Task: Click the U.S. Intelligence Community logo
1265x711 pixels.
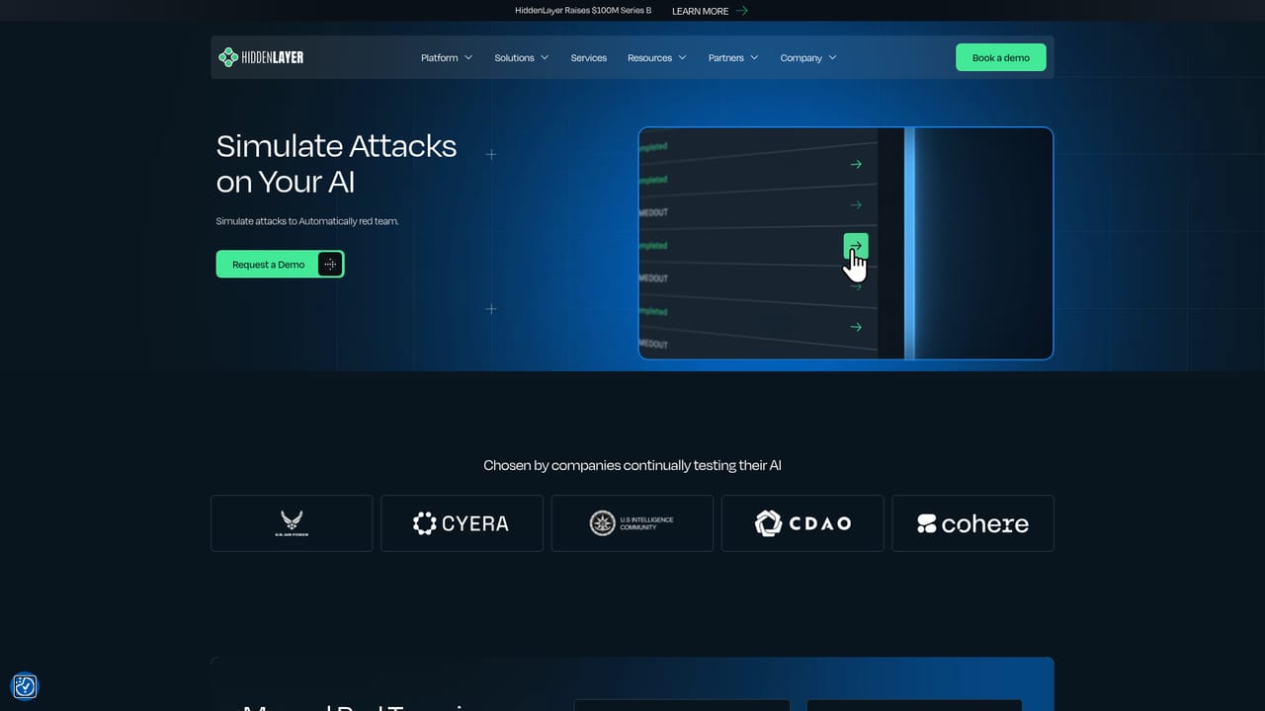Action: 632,523
